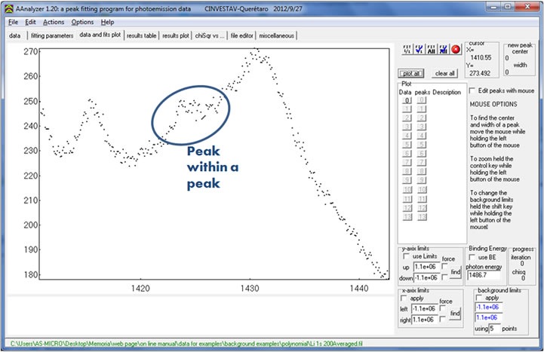Toggle apply checkbox in background limits

(x=479, y=296)
